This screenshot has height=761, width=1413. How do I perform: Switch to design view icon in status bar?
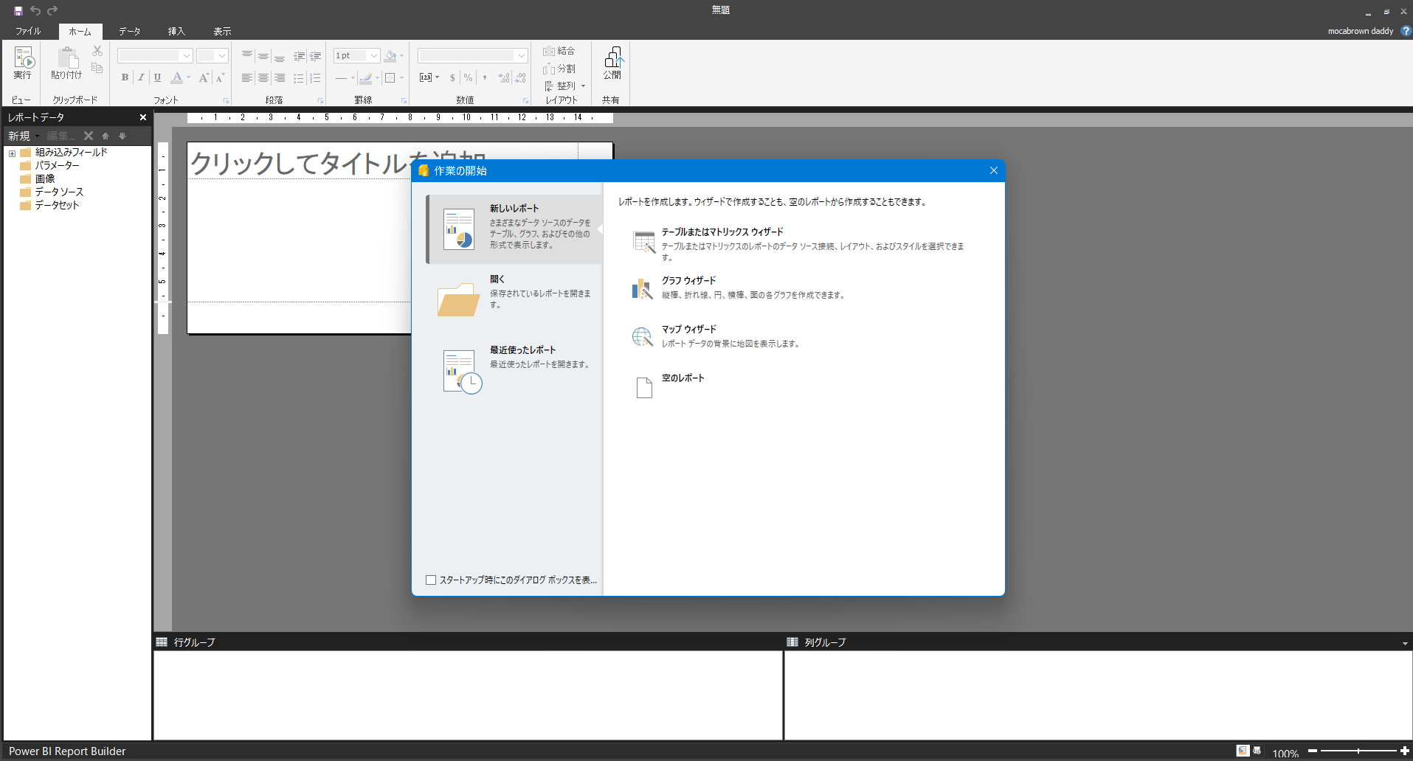[1243, 751]
